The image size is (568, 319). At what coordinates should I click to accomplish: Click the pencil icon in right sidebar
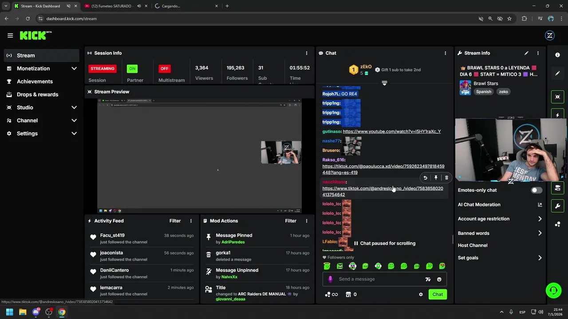coord(557,73)
